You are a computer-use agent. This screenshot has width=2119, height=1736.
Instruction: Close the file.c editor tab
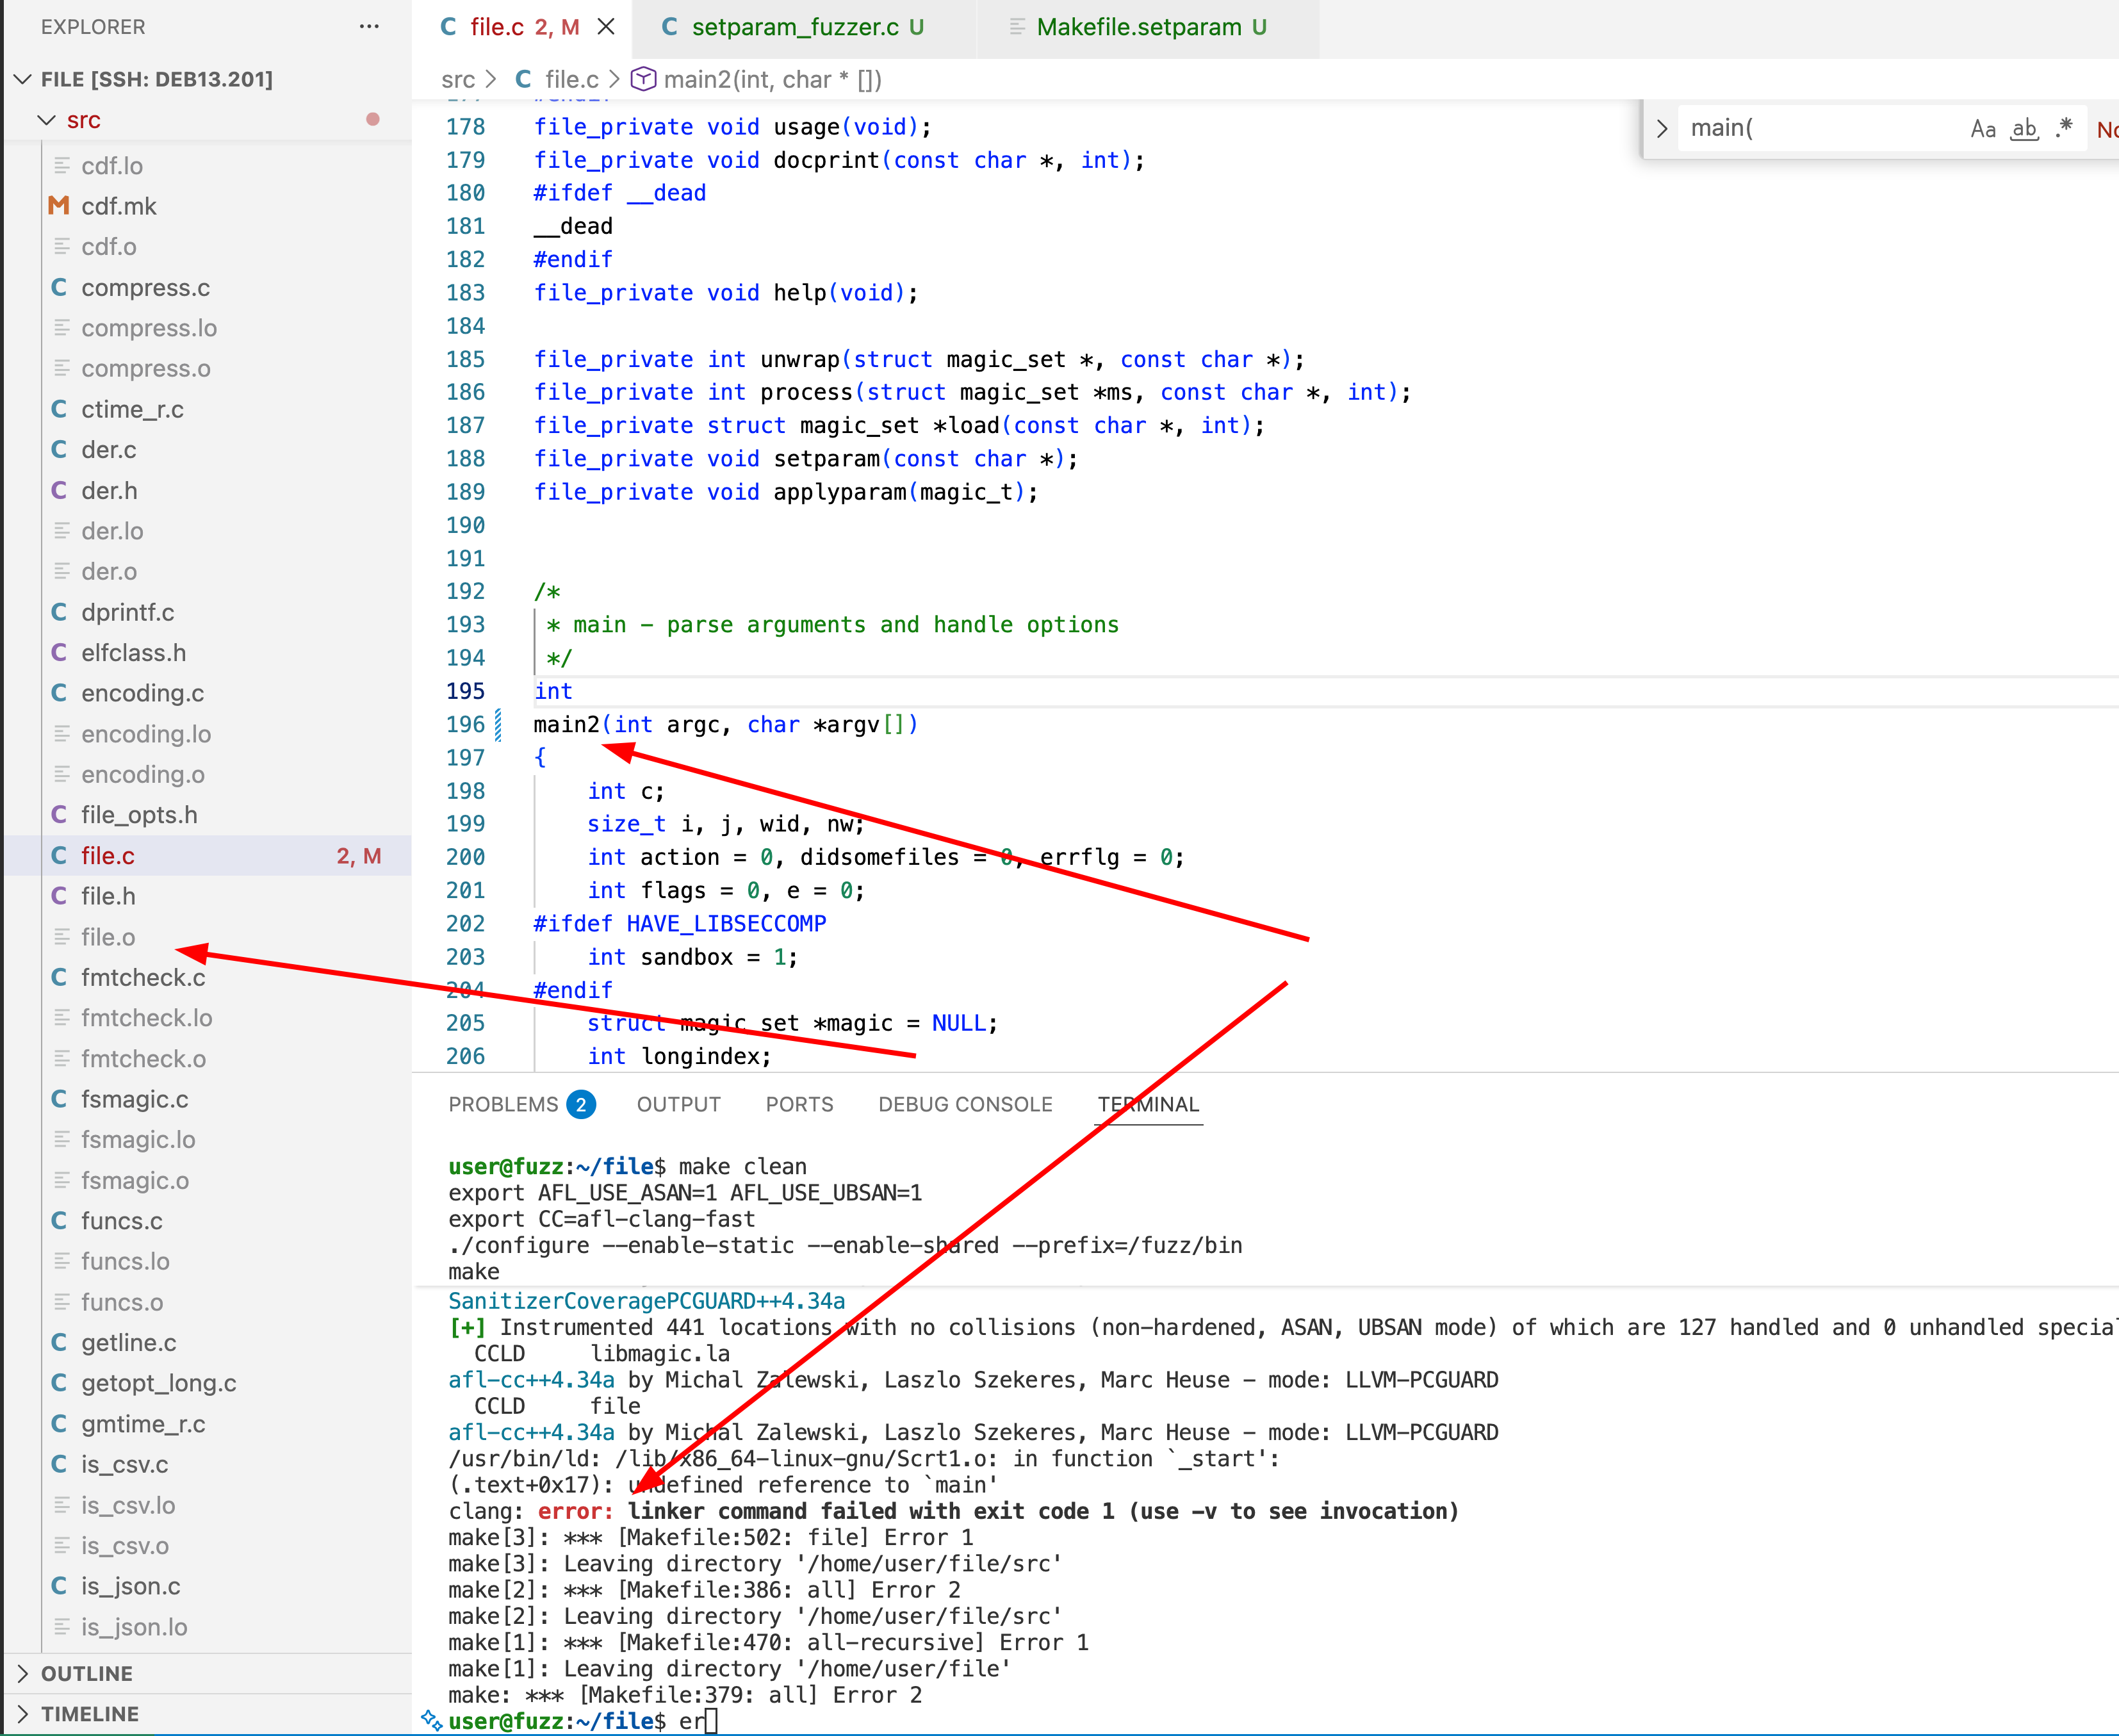point(606,27)
